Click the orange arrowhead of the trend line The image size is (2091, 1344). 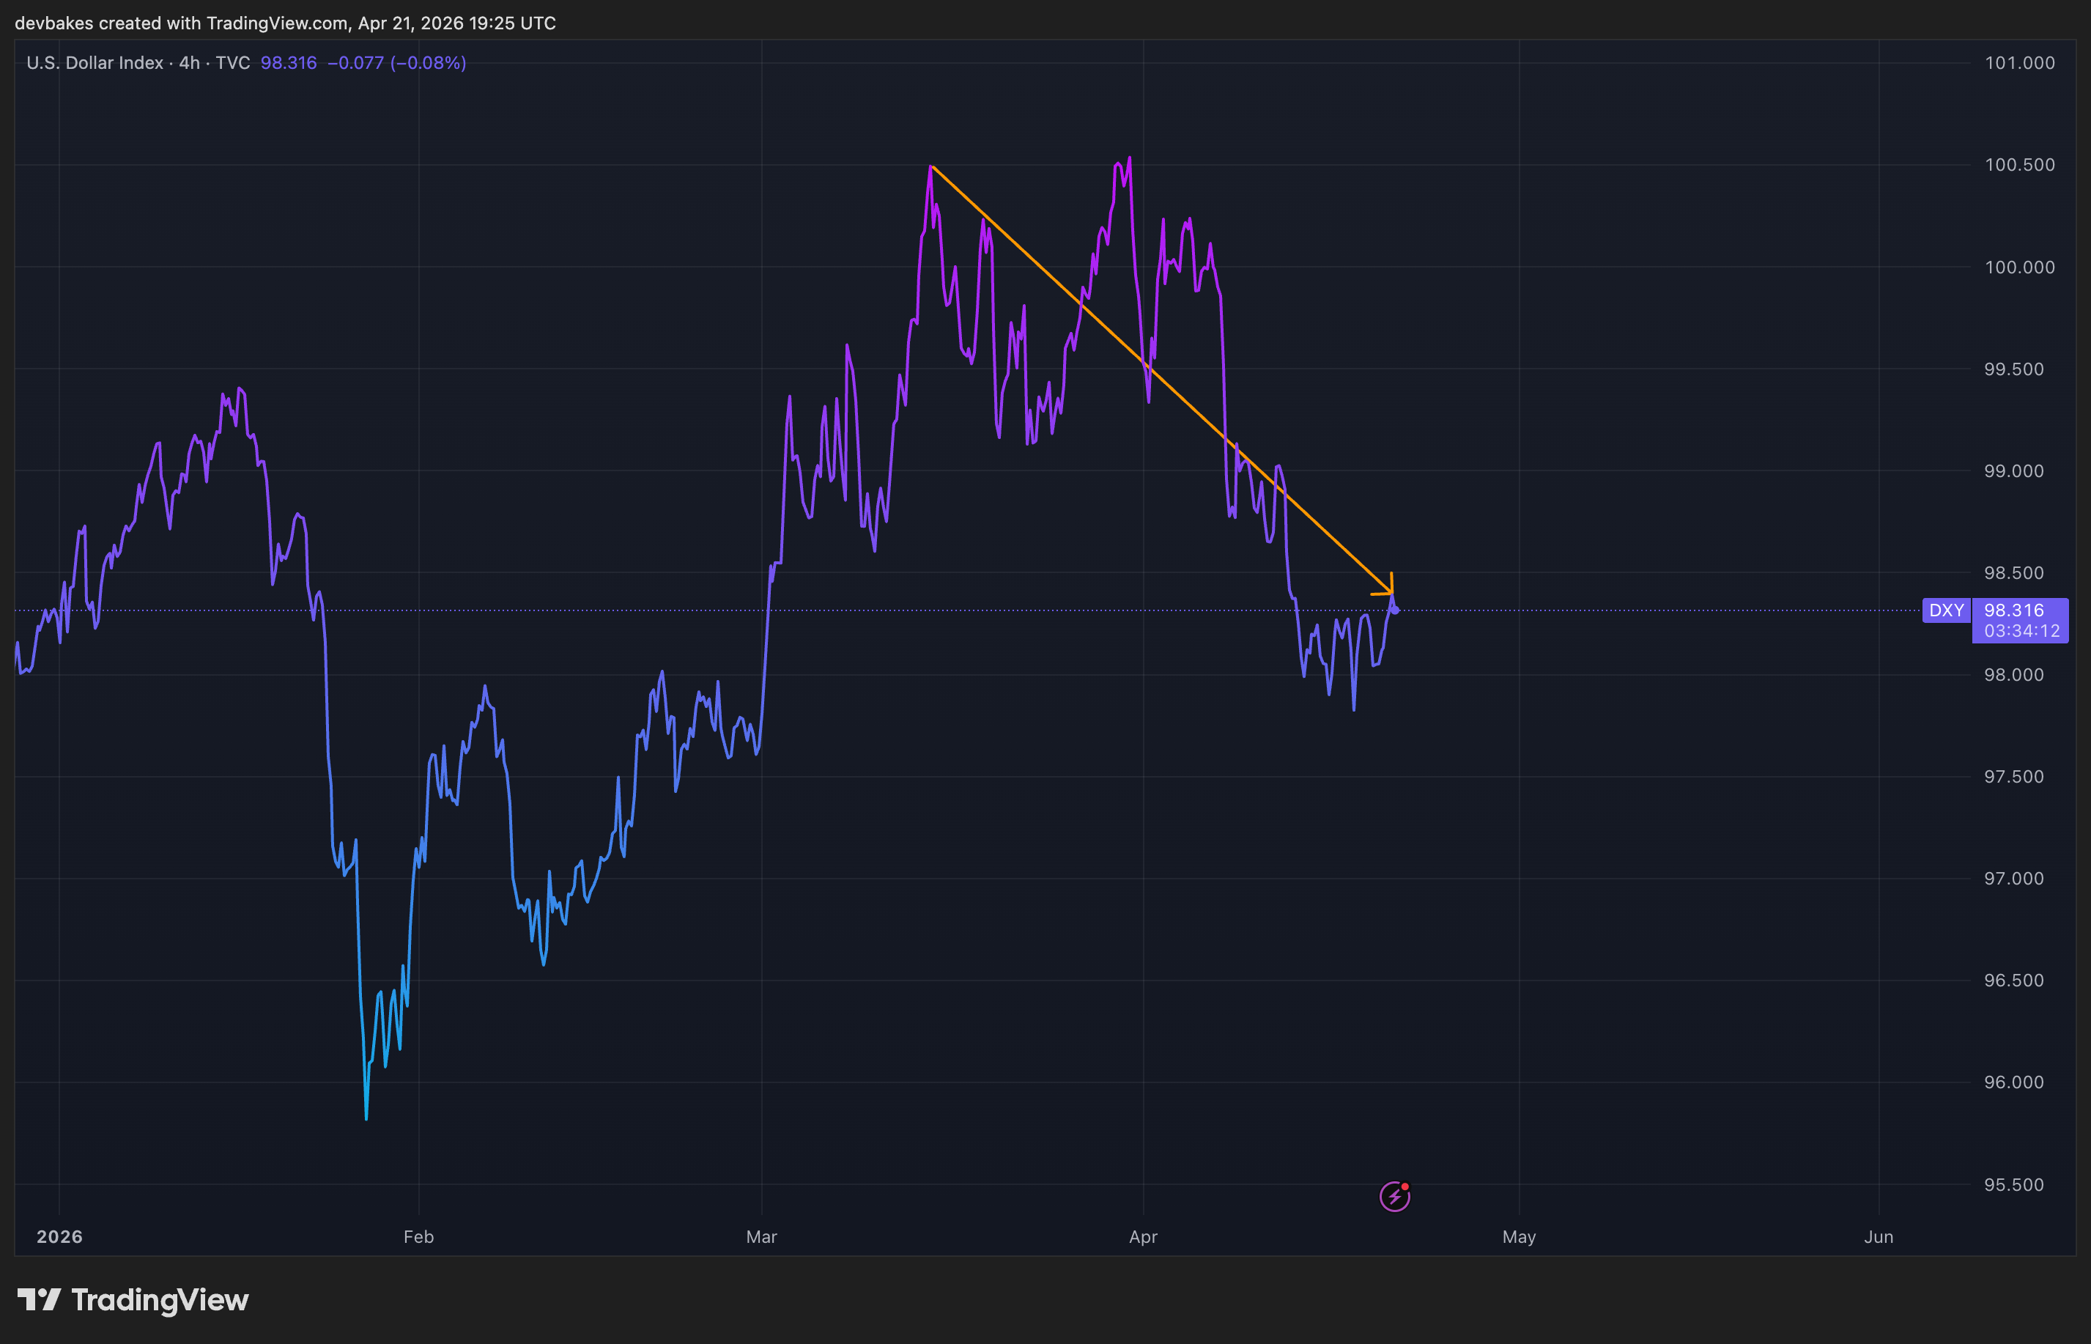coord(1390,591)
